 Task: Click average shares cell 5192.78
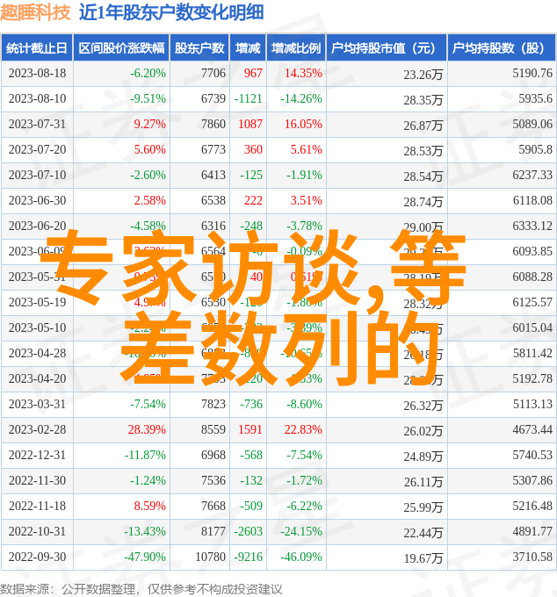(x=532, y=379)
